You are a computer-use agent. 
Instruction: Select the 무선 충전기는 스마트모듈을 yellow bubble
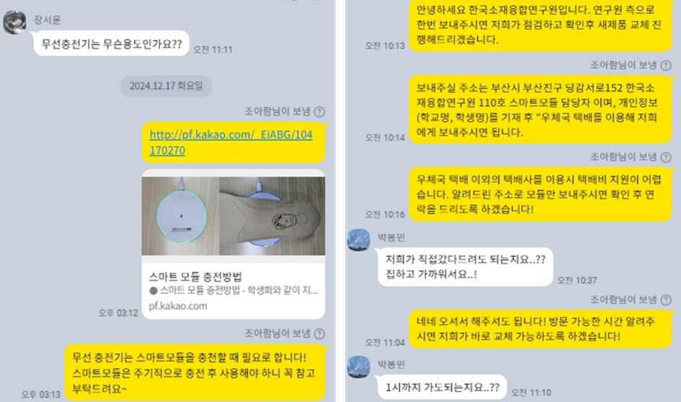coord(195,373)
